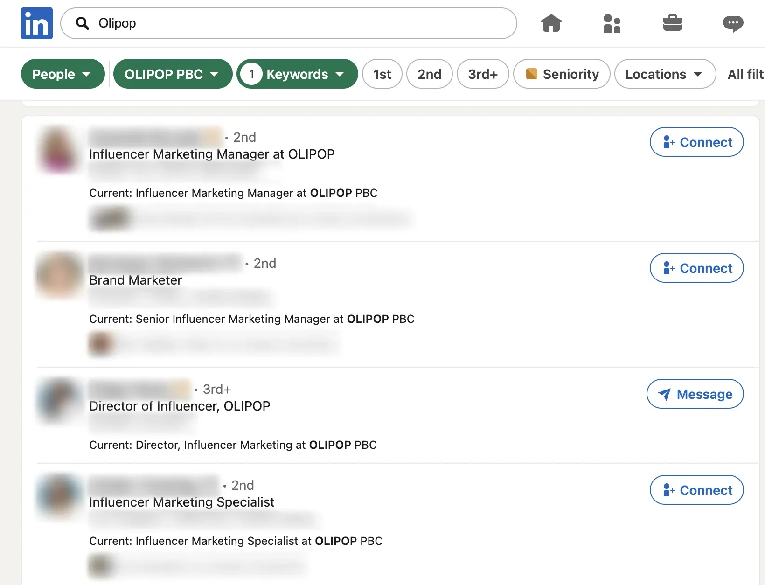The height and width of the screenshot is (585, 765).
Task: Open the Jobs briefcase icon
Action: point(673,23)
